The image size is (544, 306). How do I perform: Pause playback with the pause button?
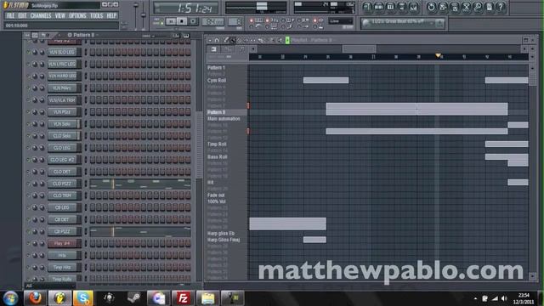point(170,21)
